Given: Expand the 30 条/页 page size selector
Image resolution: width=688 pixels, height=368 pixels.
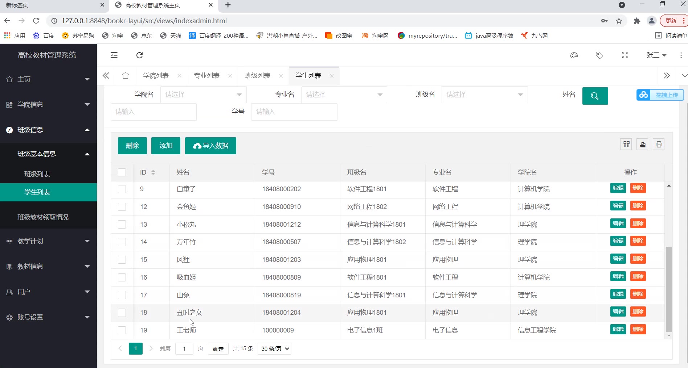Looking at the screenshot, I should (275, 348).
